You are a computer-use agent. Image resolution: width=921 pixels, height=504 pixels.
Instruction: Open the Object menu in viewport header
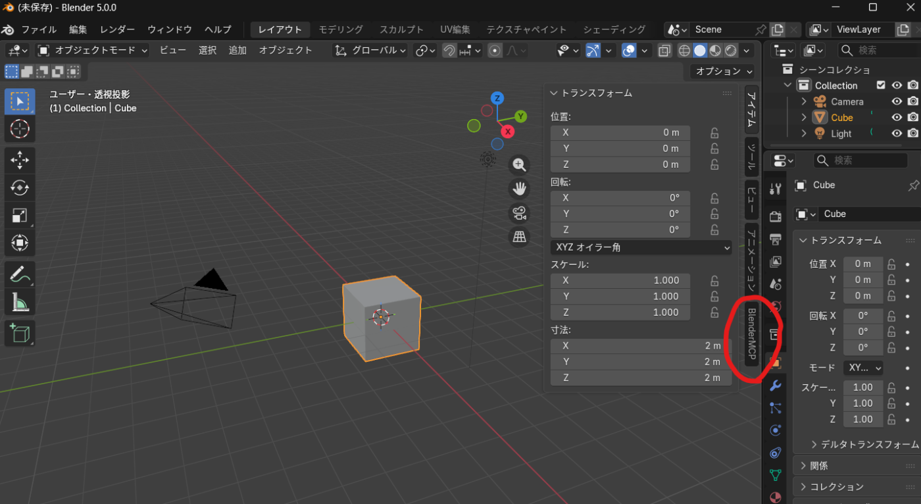[x=286, y=50]
